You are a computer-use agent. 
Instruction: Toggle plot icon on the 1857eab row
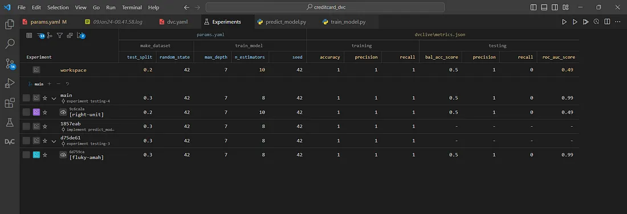point(36,126)
